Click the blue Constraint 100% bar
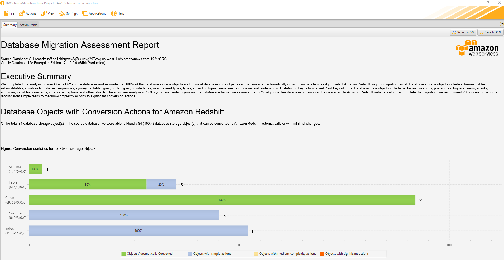The height and width of the screenshot is (260, 504). (124, 215)
